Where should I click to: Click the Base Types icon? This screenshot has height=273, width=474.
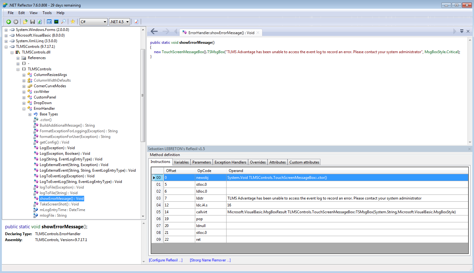tap(36, 114)
